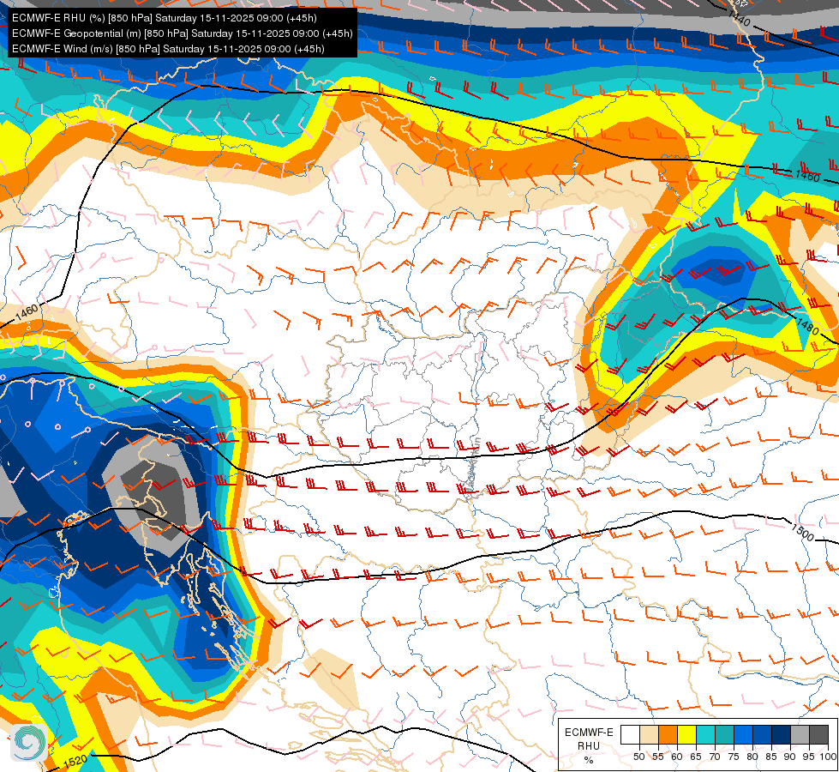The height and width of the screenshot is (772, 839).
Task: Click the legend value 100
Action: [828, 757]
